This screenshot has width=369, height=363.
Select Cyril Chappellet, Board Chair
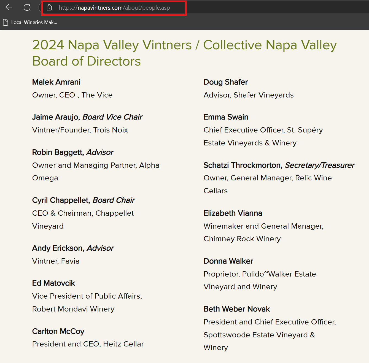click(x=84, y=200)
